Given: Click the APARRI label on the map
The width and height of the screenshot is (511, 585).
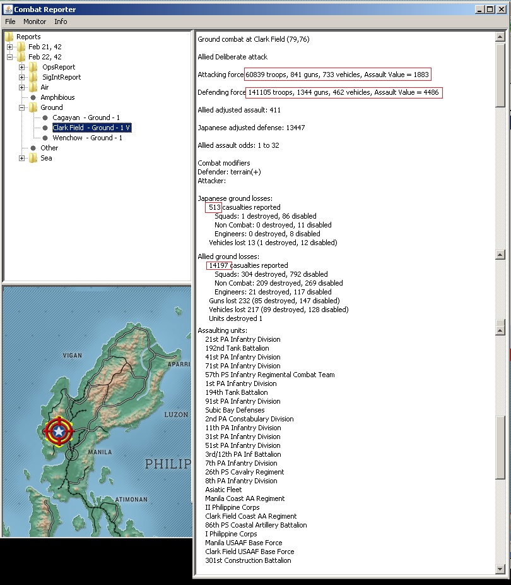Looking at the screenshot, I should 179,364.
